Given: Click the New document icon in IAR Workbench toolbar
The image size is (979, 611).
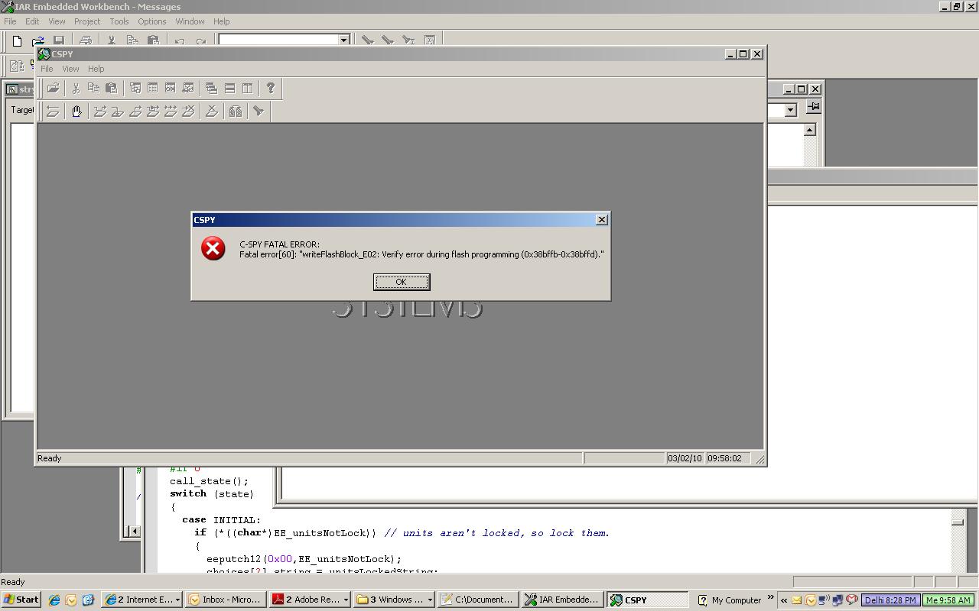Looking at the screenshot, I should coord(17,40).
